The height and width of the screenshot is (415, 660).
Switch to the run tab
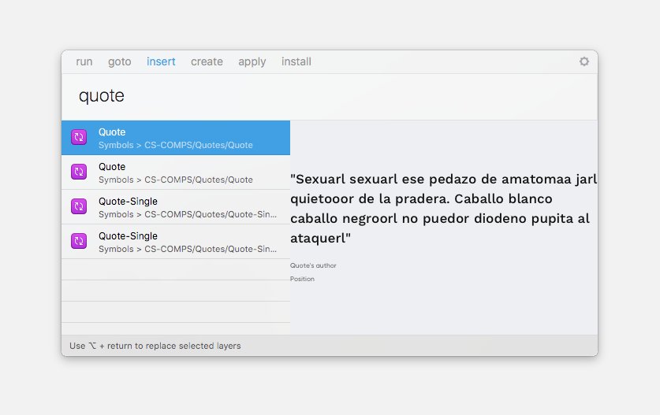(84, 61)
